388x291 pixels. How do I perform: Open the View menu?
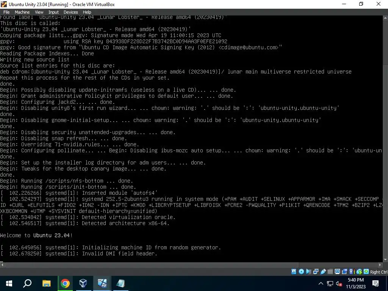pyautogui.click(x=39, y=12)
